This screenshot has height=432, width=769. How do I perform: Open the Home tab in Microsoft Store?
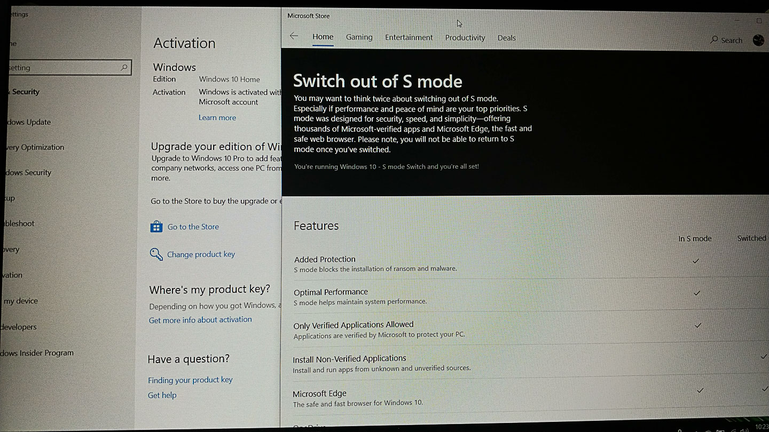click(x=323, y=37)
